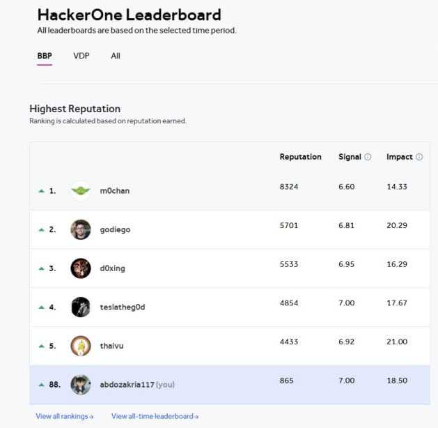Image resolution: width=438 pixels, height=428 pixels.
Task: Click the green rank-up arrow beside rank 88
Action: tap(41, 385)
